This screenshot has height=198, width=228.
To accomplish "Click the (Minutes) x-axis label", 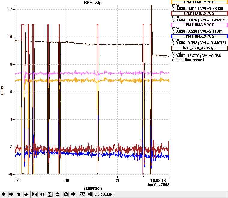I will tap(93, 188).
